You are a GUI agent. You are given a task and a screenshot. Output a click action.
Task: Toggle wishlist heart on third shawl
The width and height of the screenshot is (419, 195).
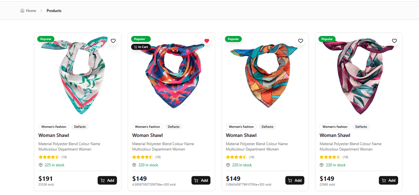point(300,41)
